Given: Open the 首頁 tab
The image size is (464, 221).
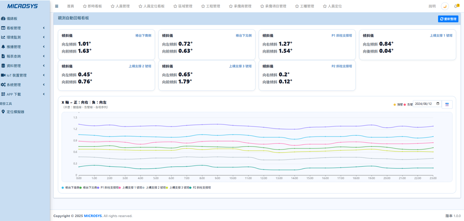Looking at the screenshot, I should pos(70,6).
